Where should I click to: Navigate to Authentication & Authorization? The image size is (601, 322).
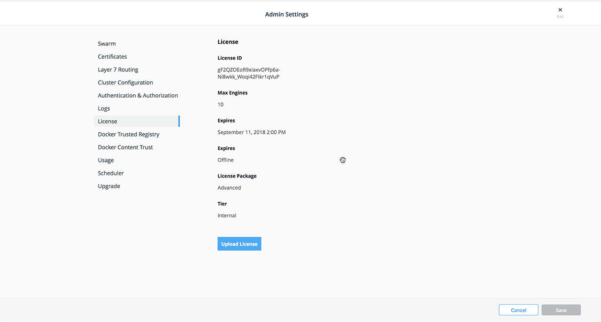coord(138,95)
